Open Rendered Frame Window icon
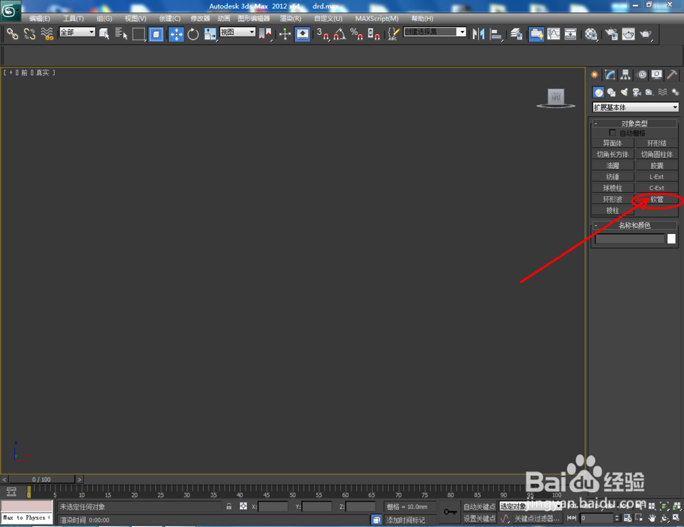This screenshot has height=527, width=684. click(628, 34)
